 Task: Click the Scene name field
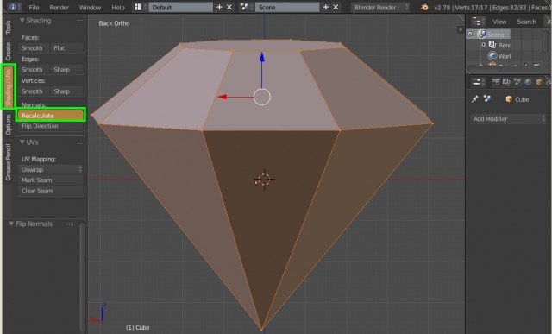pos(287,7)
